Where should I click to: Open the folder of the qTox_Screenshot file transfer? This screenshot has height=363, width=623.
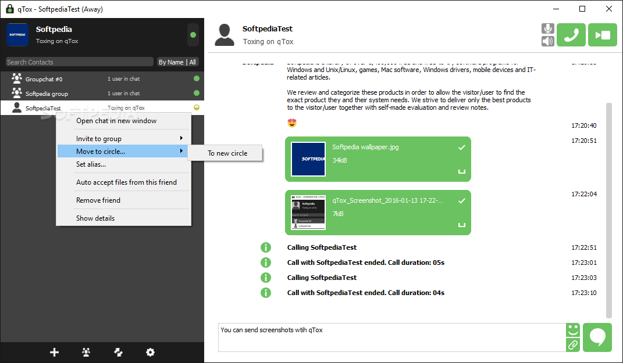coord(462,225)
